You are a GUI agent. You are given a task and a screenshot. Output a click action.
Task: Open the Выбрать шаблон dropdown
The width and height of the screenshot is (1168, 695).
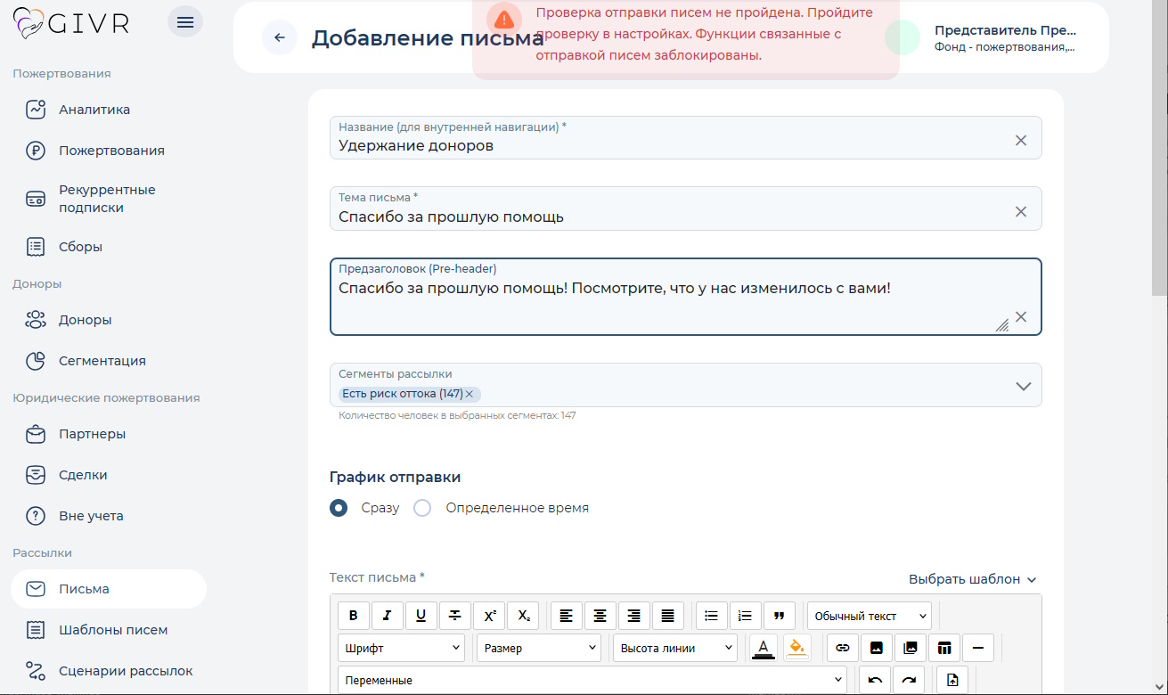pos(971,578)
